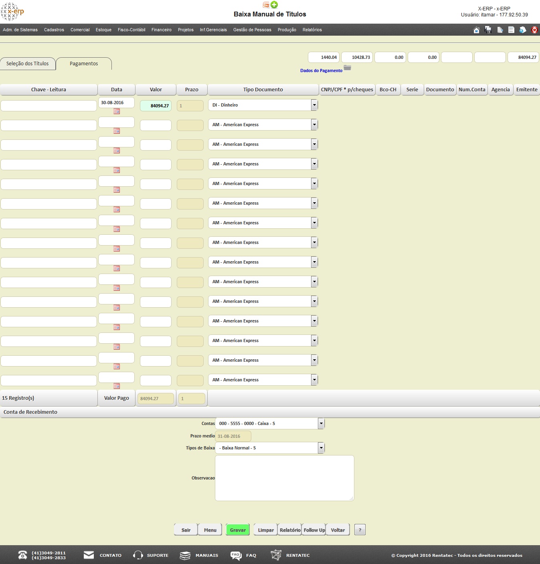Click the question mark help button
Viewport: 540px width, 564px height.
[360, 530]
